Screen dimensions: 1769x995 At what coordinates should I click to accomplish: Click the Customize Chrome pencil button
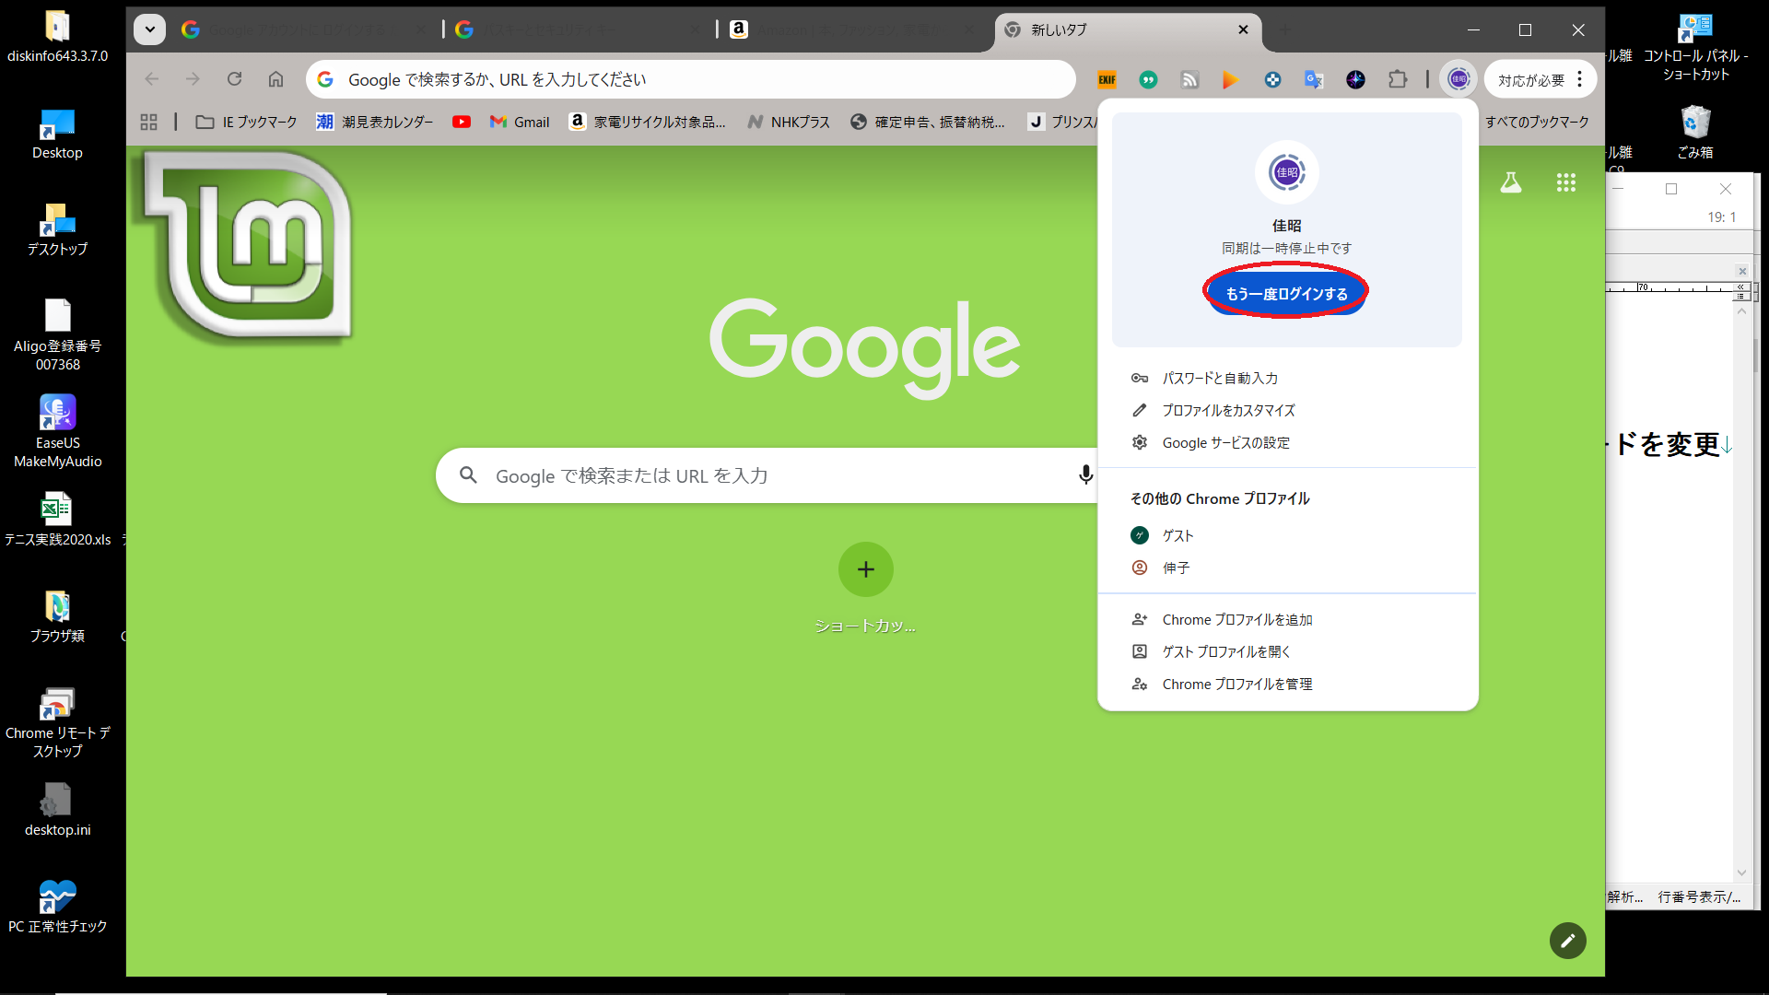[1567, 941]
